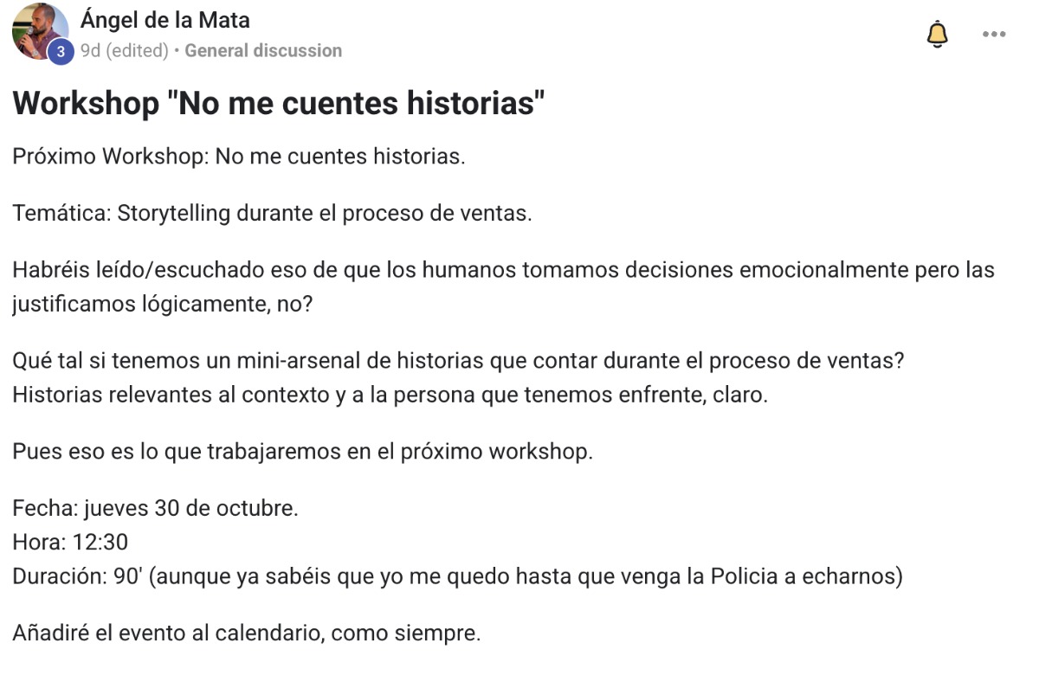This screenshot has height=675, width=1039.
Task: Click the 'Pues eso es lo que trabajaremos' line
Action: (x=302, y=452)
